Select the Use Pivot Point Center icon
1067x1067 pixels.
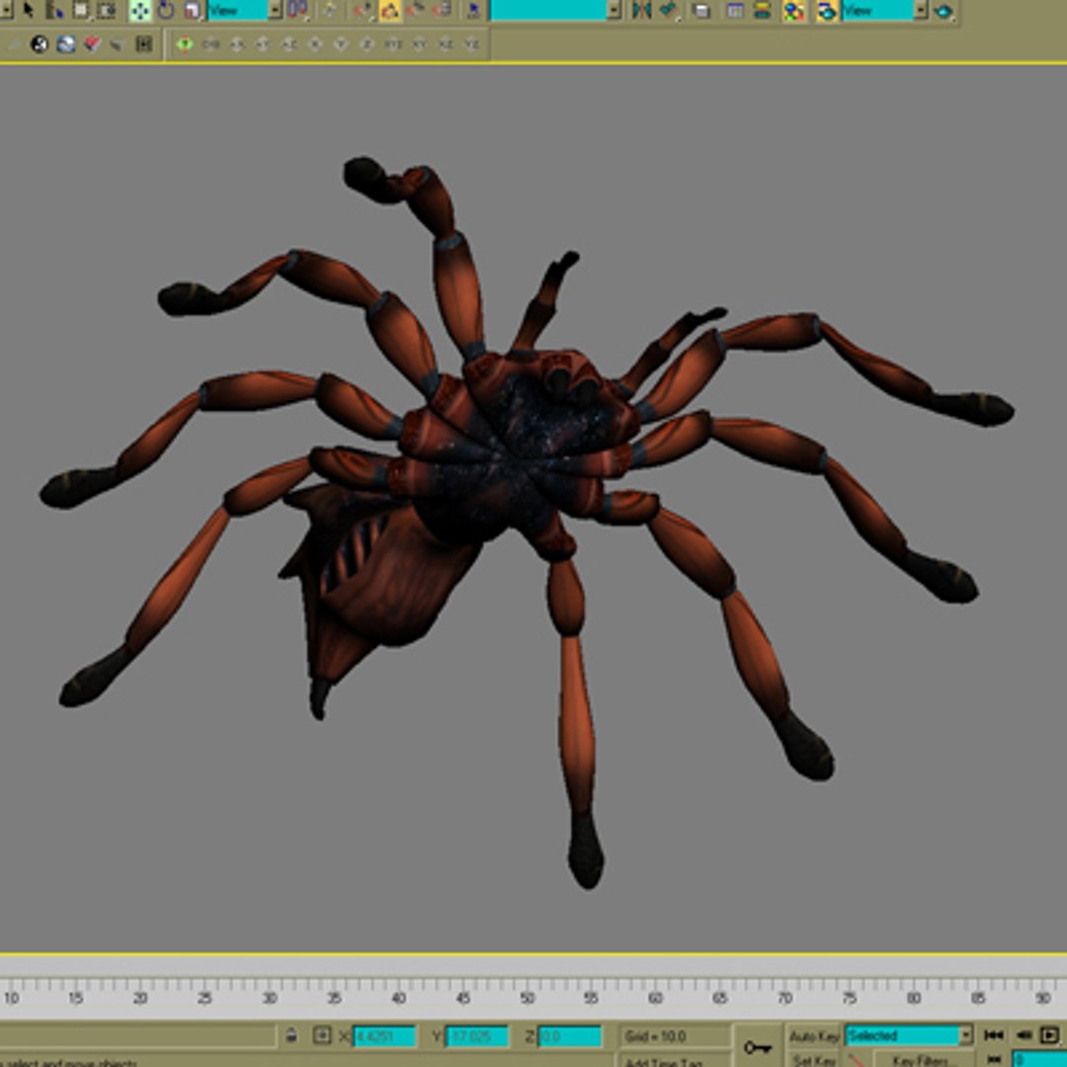[297, 10]
